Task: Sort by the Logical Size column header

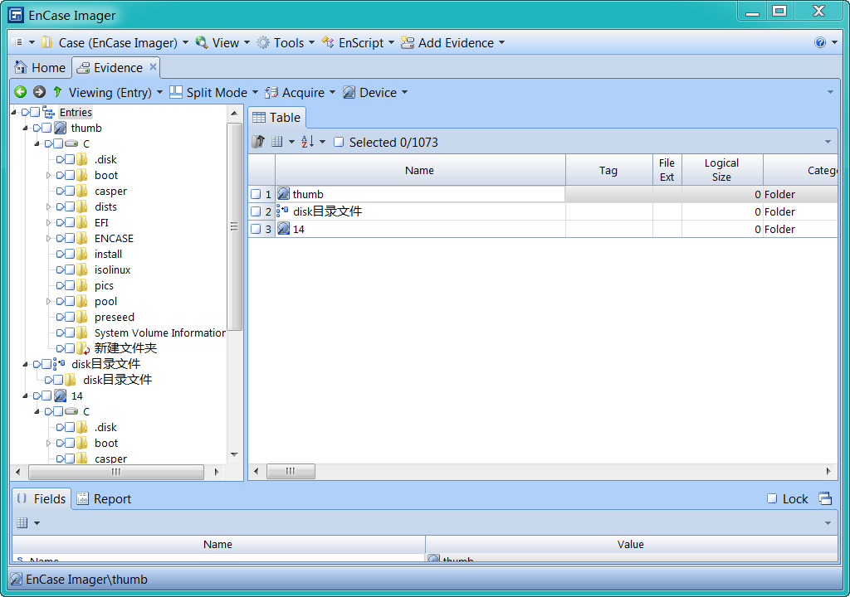Action: 721,170
